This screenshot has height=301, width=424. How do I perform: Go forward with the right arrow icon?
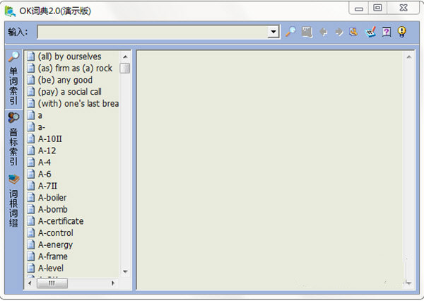[338, 33]
